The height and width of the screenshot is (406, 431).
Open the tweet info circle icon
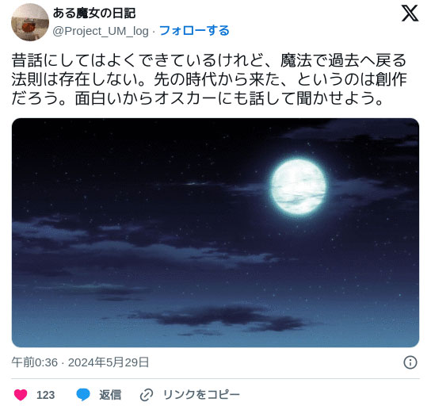click(x=410, y=362)
